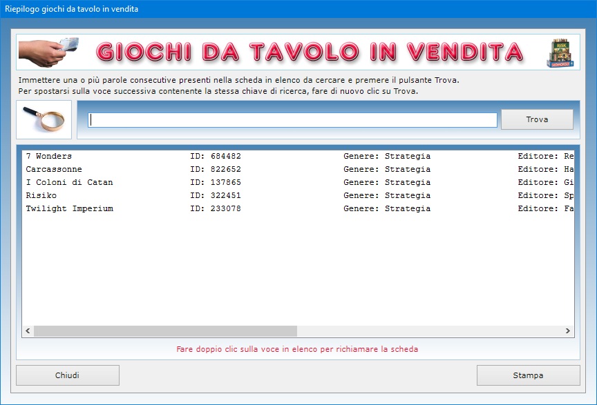Image resolution: width=597 pixels, height=405 pixels.
Task: Pick the I Coloni di Catan row
Action: coord(69,183)
